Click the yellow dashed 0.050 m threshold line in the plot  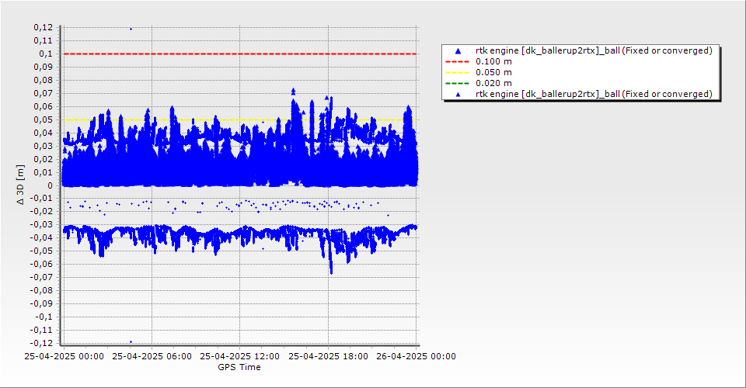tap(240, 120)
